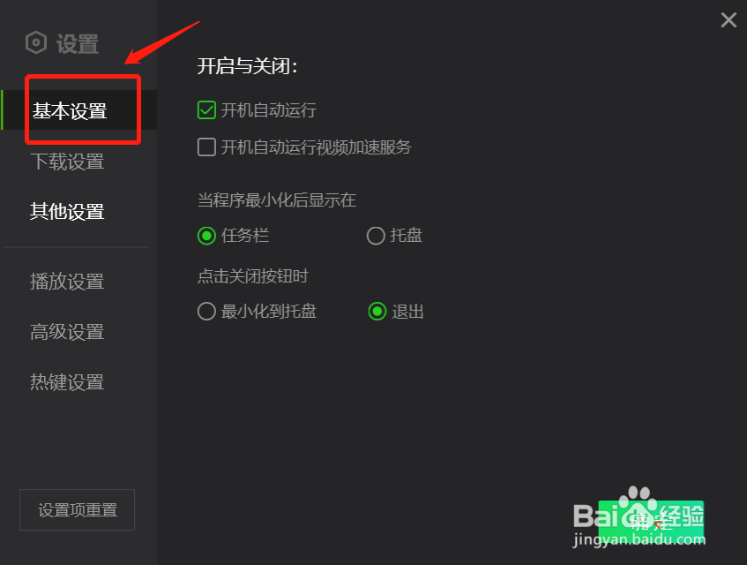Image resolution: width=747 pixels, height=565 pixels.
Task: Click the 当程序最小化后显示在 label
Action: tap(277, 200)
